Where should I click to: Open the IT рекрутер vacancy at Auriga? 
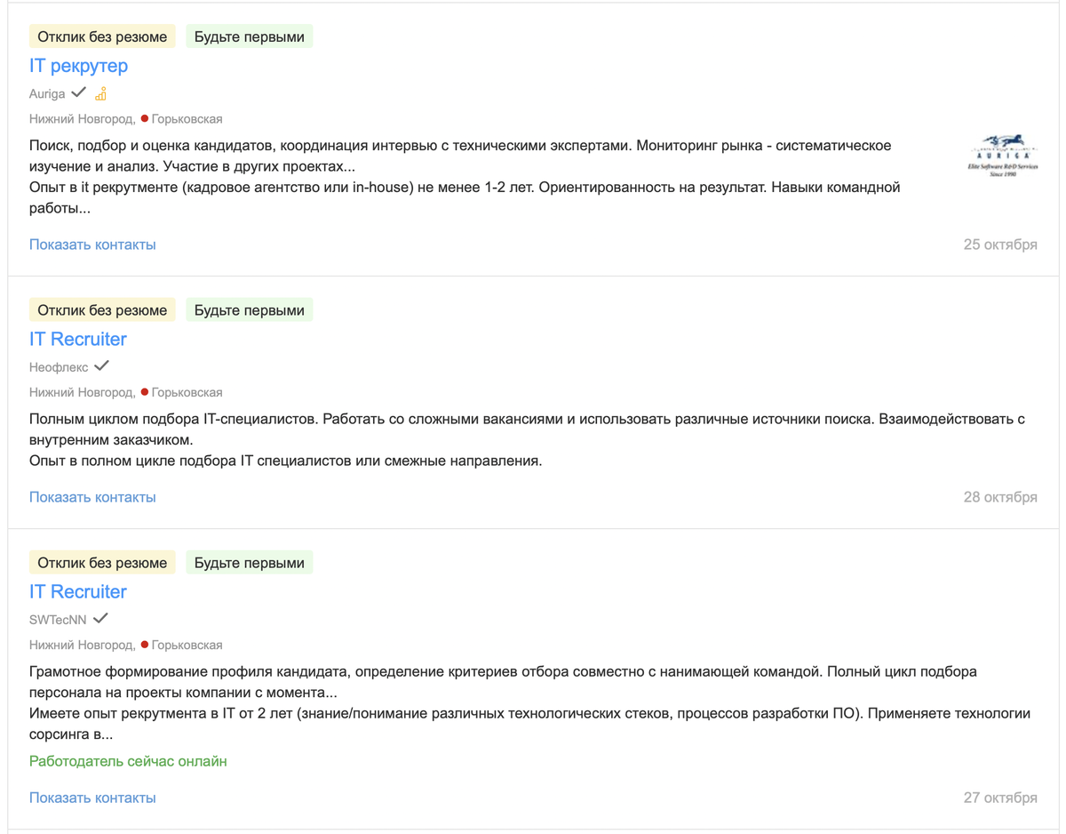tap(77, 65)
